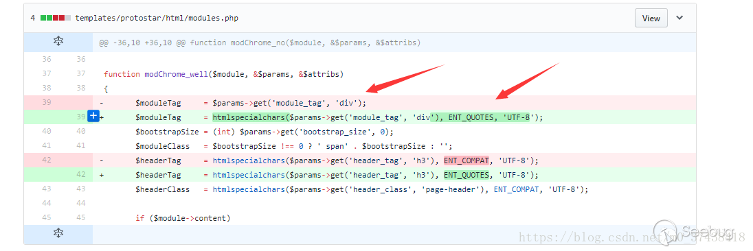Click the View file button
Screen dimensions: 753x251
(651, 19)
